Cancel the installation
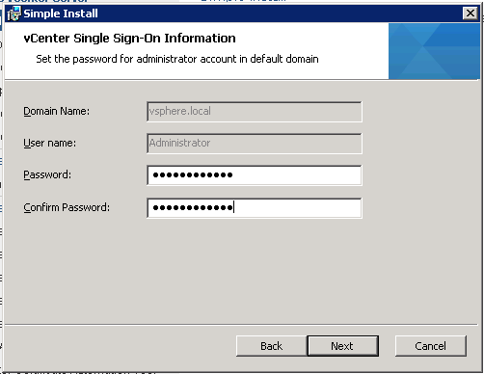The image size is (484, 374). pos(431,346)
